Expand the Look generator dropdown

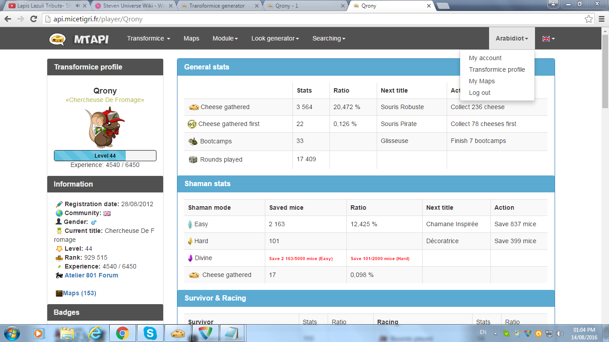tap(275, 38)
